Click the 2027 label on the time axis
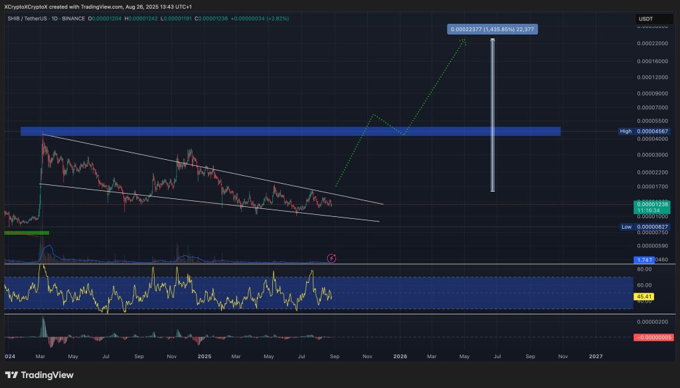 (x=596, y=356)
